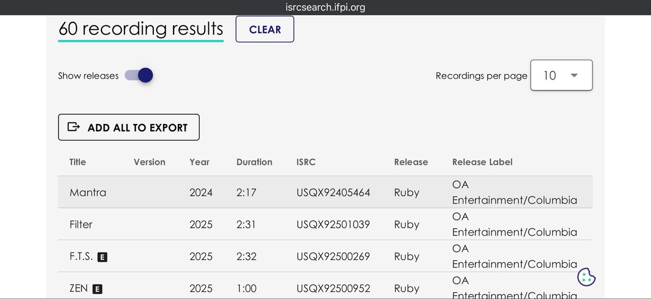Click the 2:17 duration cell
The image size is (651, 299).
click(x=246, y=192)
